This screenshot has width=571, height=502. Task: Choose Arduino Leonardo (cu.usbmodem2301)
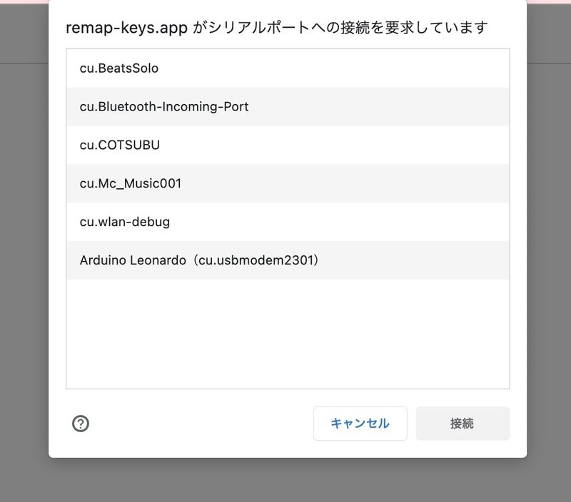(x=288, y=260)
